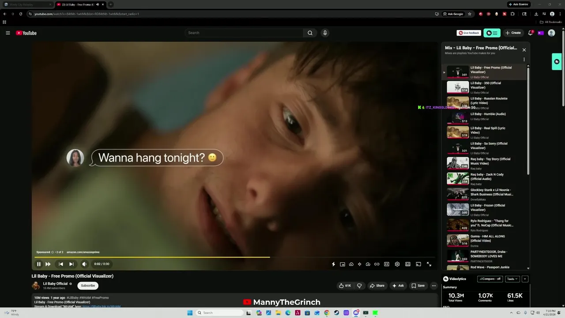565x318 pixels.
Task: Switch to the first browser tab
Action: pyautogui.click(x=28, y=4)
